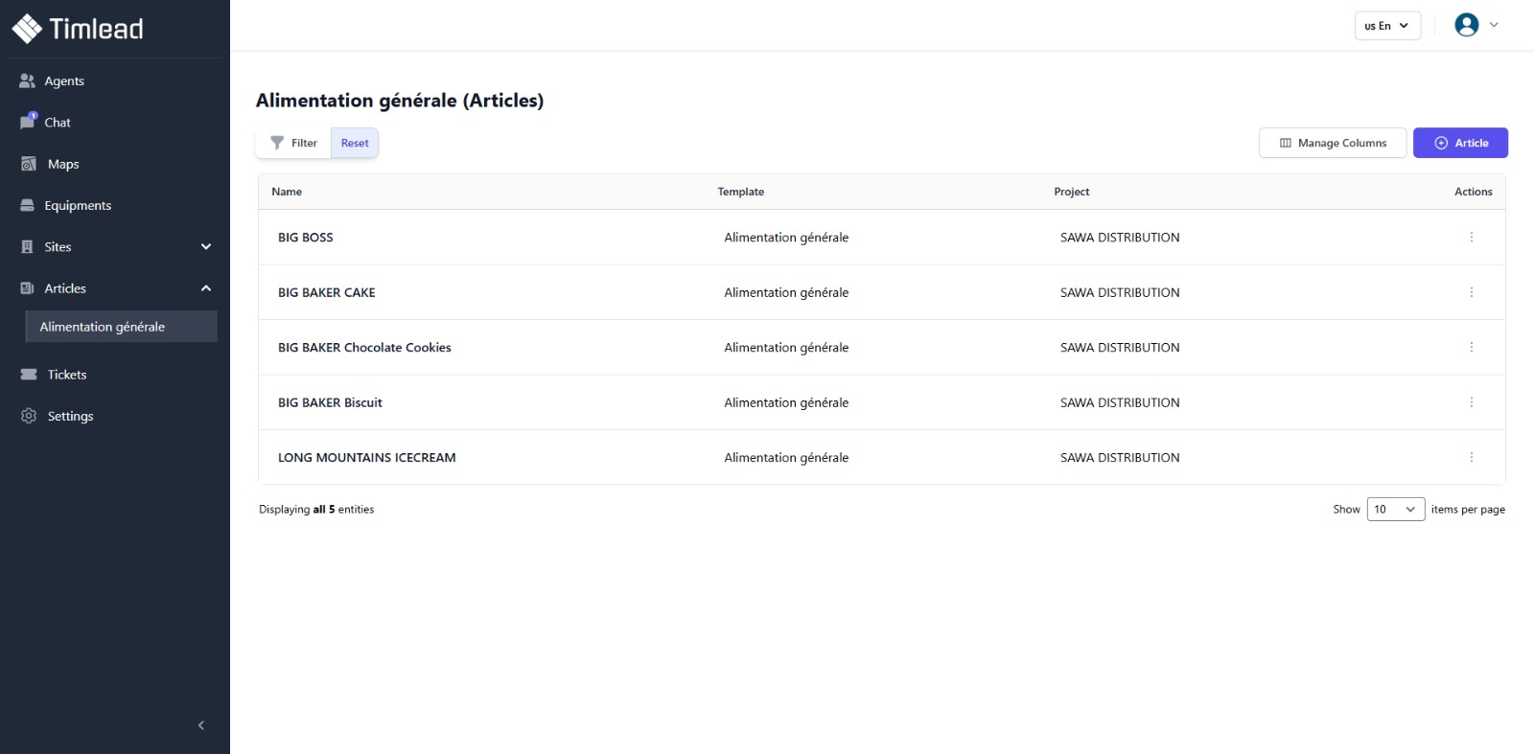Open the language selector dropdown
This screenshot has width=1534, height=754.
pyautogui.click(x=1386, y=26)
